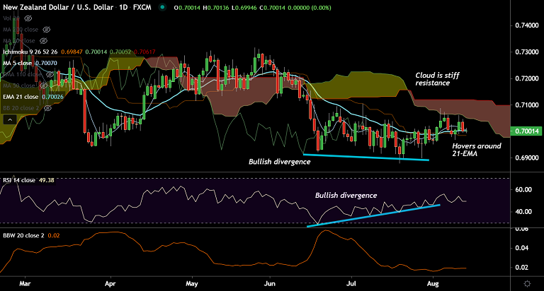544x291 pixels.
Task: Select 'Bullish divergence' text on price chart
Action: coord(279,162)
